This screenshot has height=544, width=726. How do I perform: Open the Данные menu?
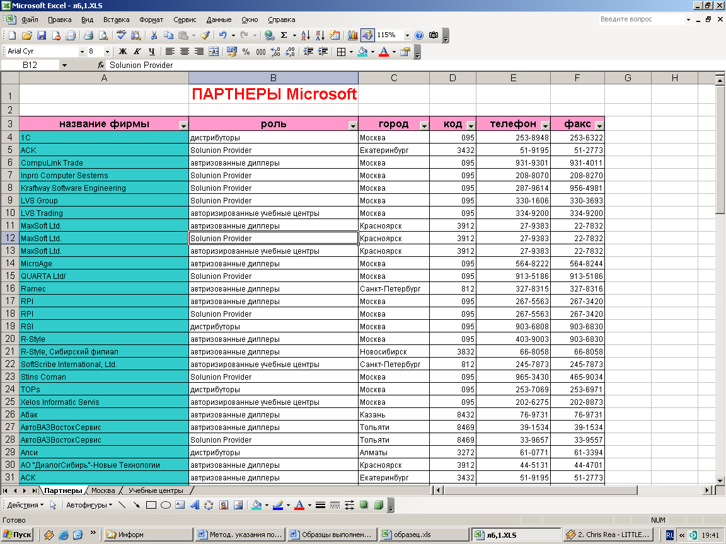pyautogui.click(x=219, y=20)
